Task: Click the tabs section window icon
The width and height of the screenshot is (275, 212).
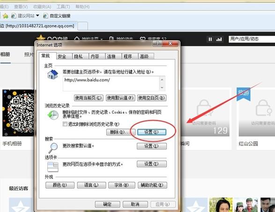Action: coord(53,167)
